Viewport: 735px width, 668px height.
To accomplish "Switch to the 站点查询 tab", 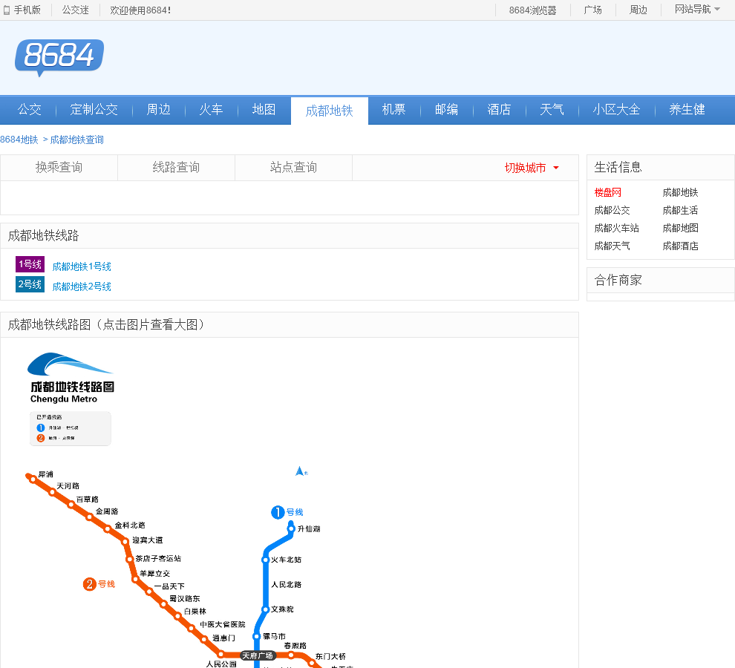I will point(293,167).
